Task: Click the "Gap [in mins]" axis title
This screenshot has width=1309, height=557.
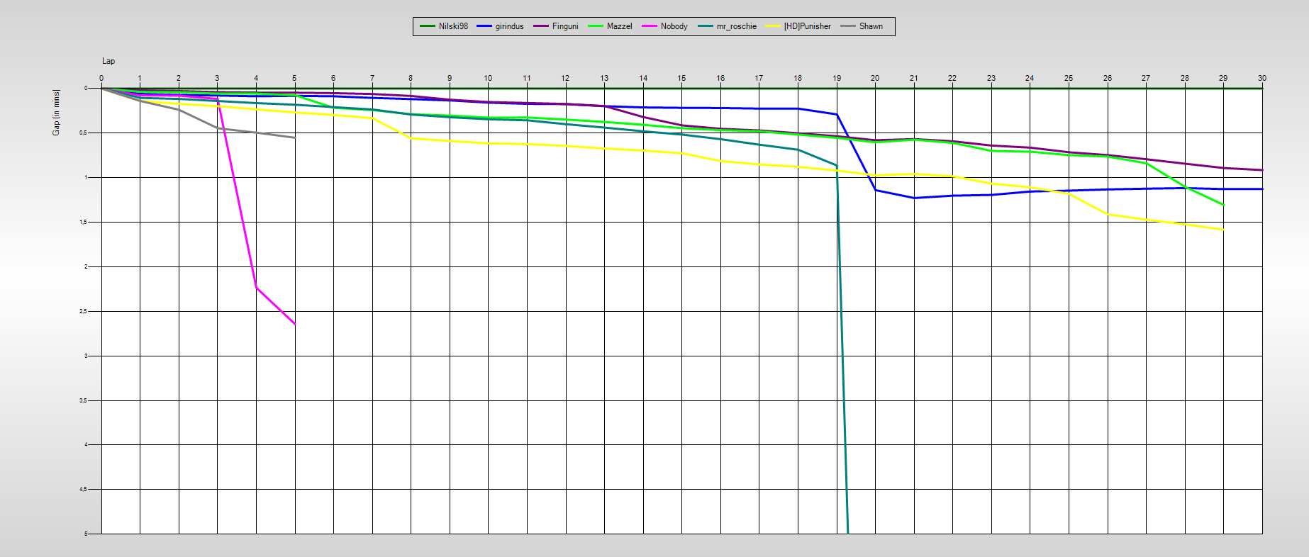Action: (56, 113)
